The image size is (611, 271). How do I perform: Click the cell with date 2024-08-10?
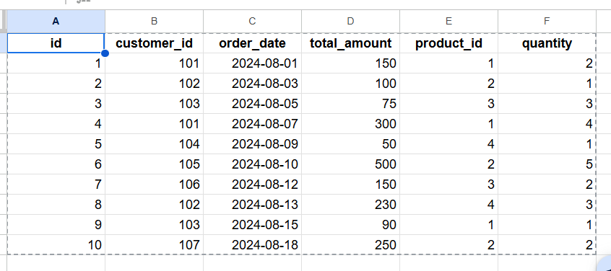[x=252, y=164]
